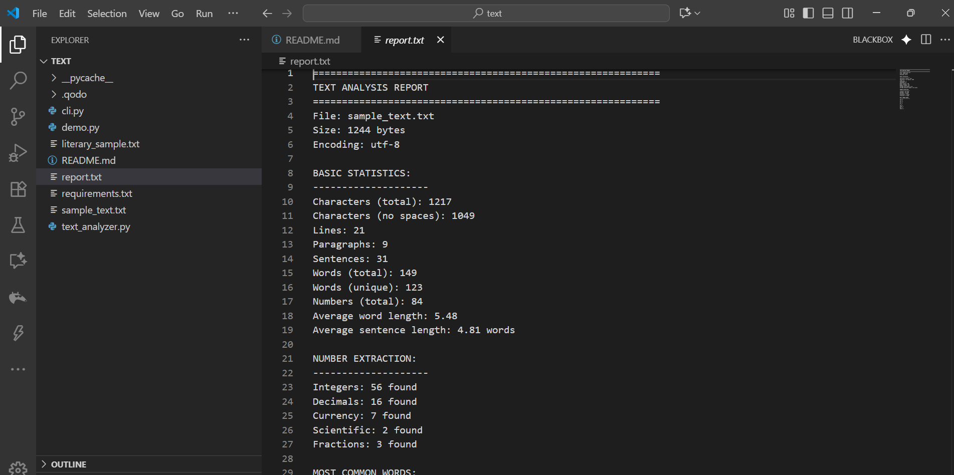
Task: Expand the .qodo folder
Action: [x=53, y=94]
